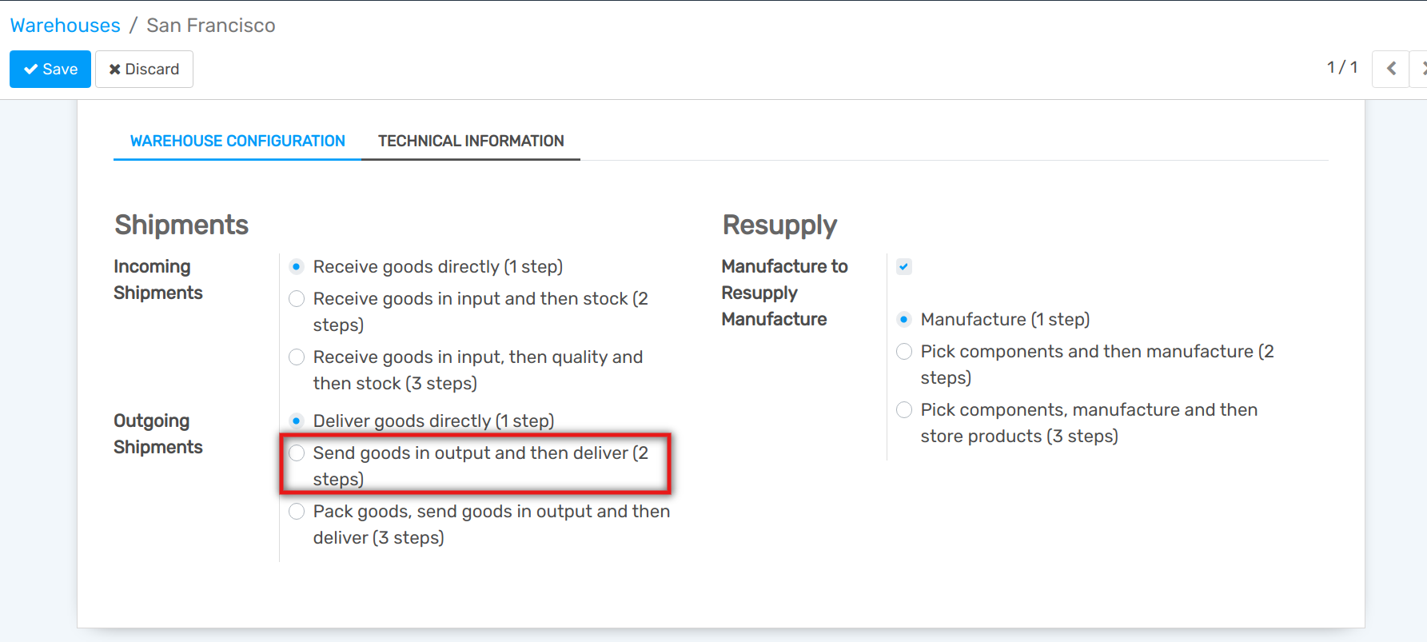The height and width of the screenshot is (642, 1427).
Task: Discard the warehouse changes
Action: click(x=144, y=70)
